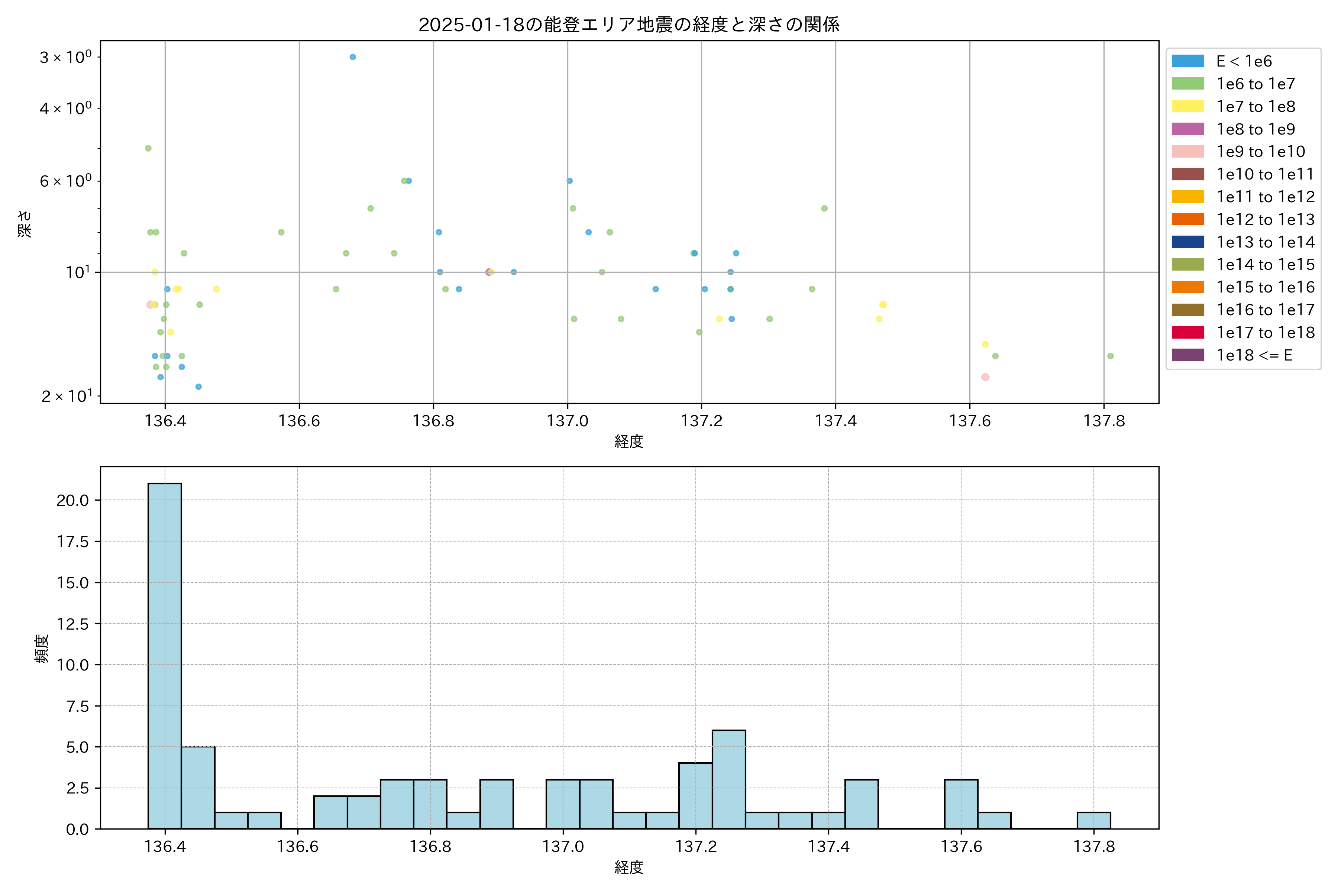The height and width of the screenshot is (892, 1338).
Task: Click the blue E < 1e6 legend swatch
Action: (x=1187, y=61)
